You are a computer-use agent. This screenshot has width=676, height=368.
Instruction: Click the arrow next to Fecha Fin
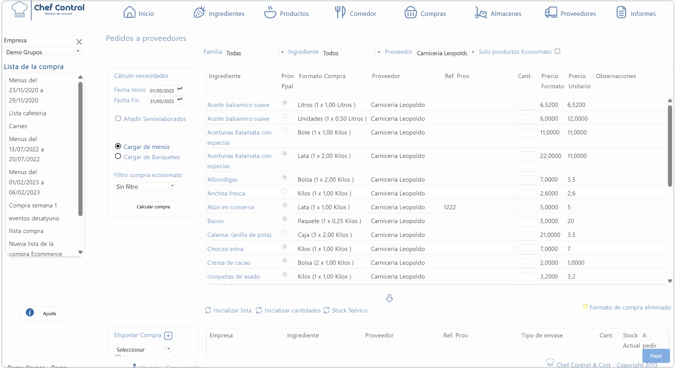(x=180, y=99)
